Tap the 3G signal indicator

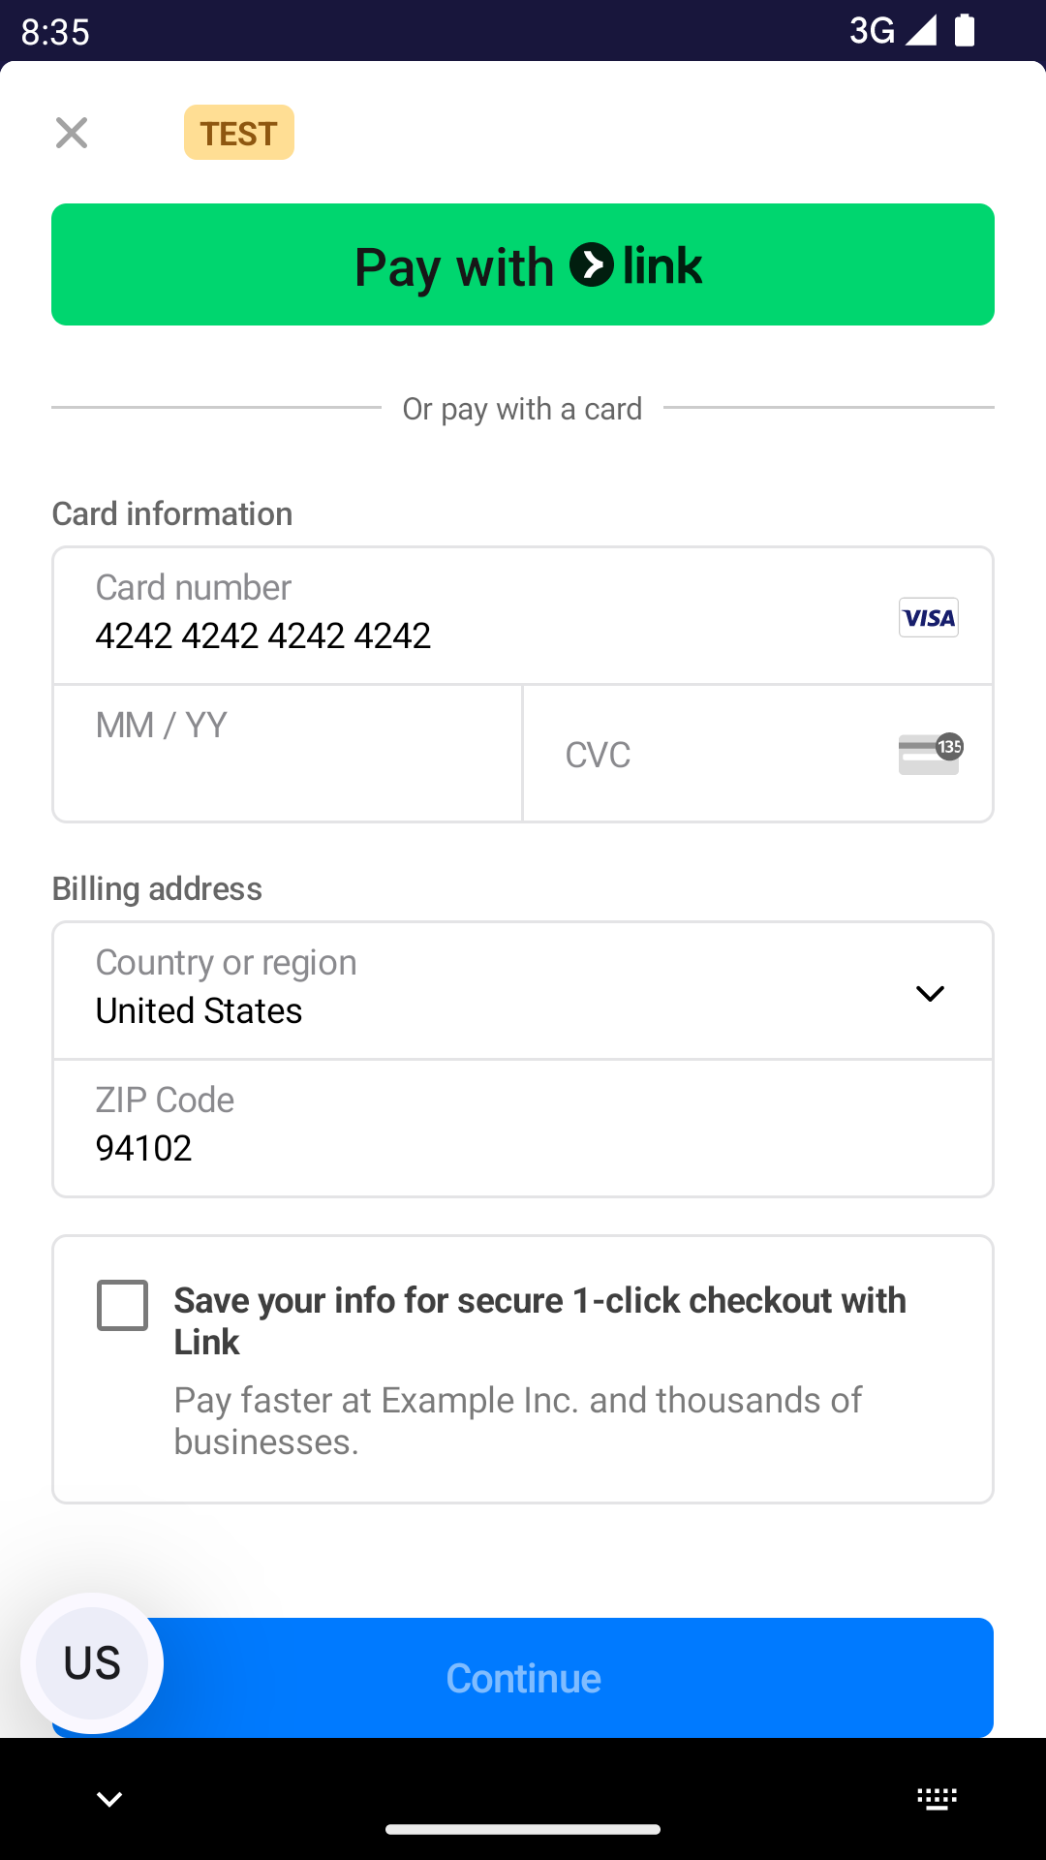[891, 30]
